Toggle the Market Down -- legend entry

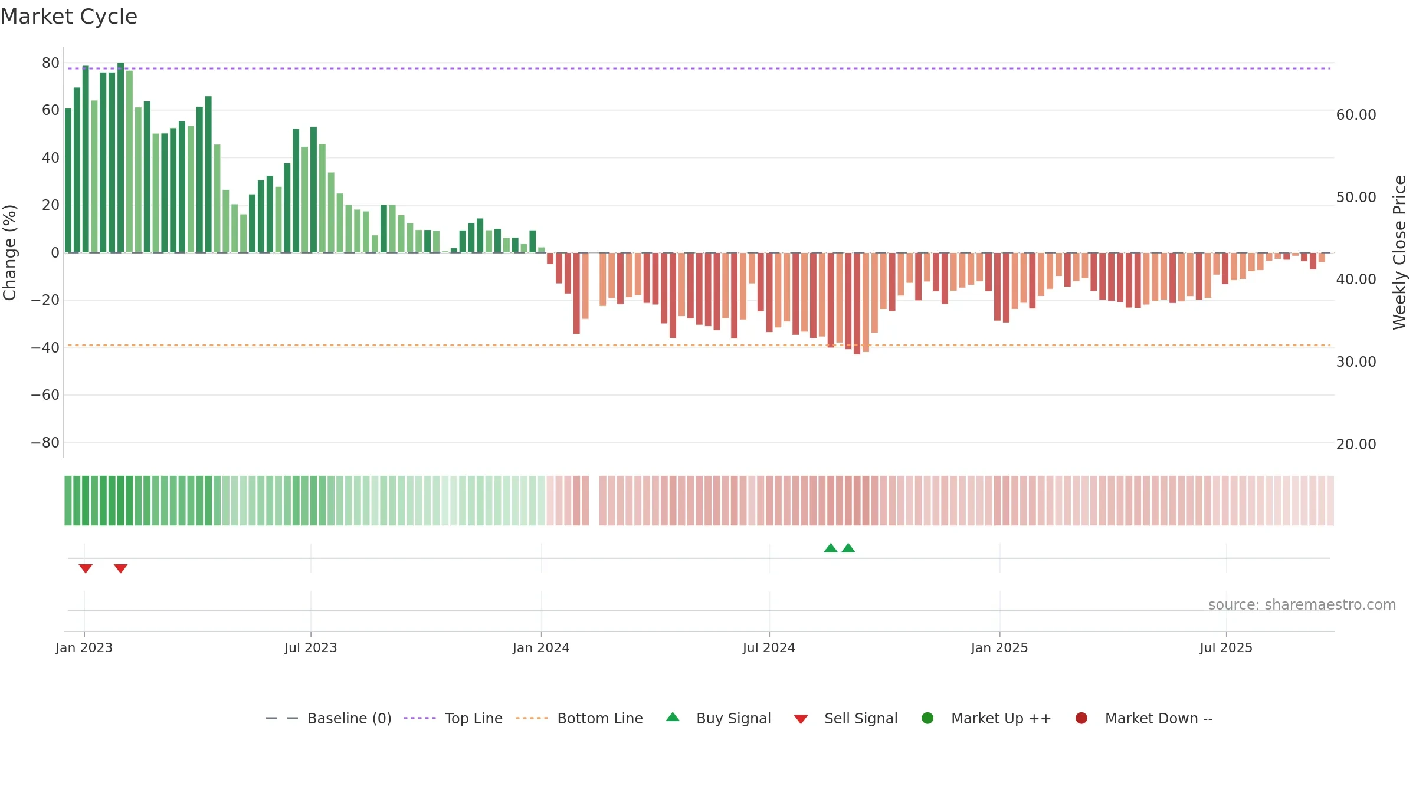(x=1143, y=718)
